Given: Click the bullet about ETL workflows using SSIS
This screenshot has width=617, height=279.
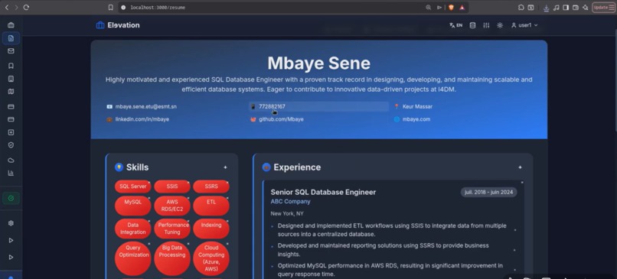Looking at the screenshot, I should (x=392, y=230).
